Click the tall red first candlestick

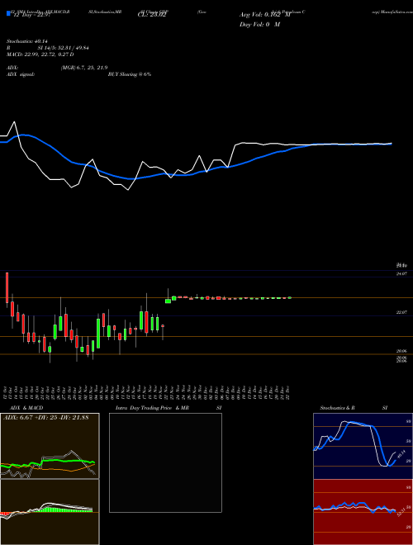[x=7, y=290]
